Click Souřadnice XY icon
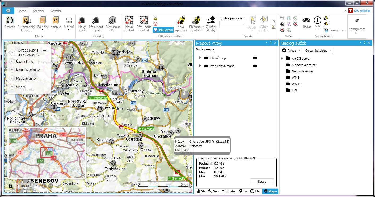 click(x=326, y=30)
